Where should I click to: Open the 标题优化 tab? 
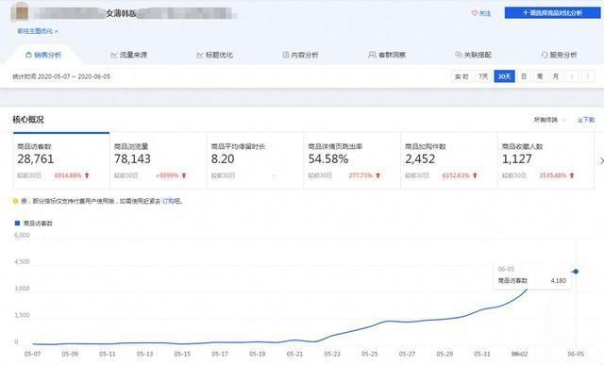(214, 55)
